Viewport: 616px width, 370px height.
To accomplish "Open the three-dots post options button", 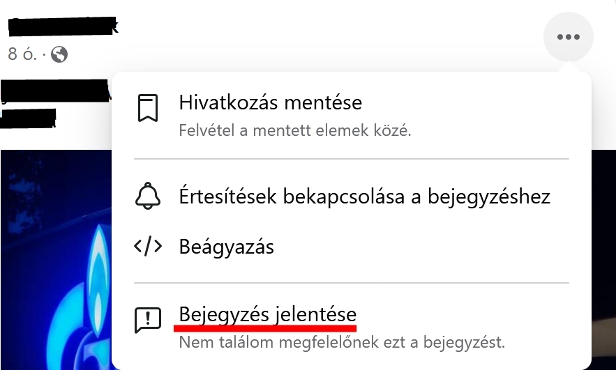I will point(568,37).
